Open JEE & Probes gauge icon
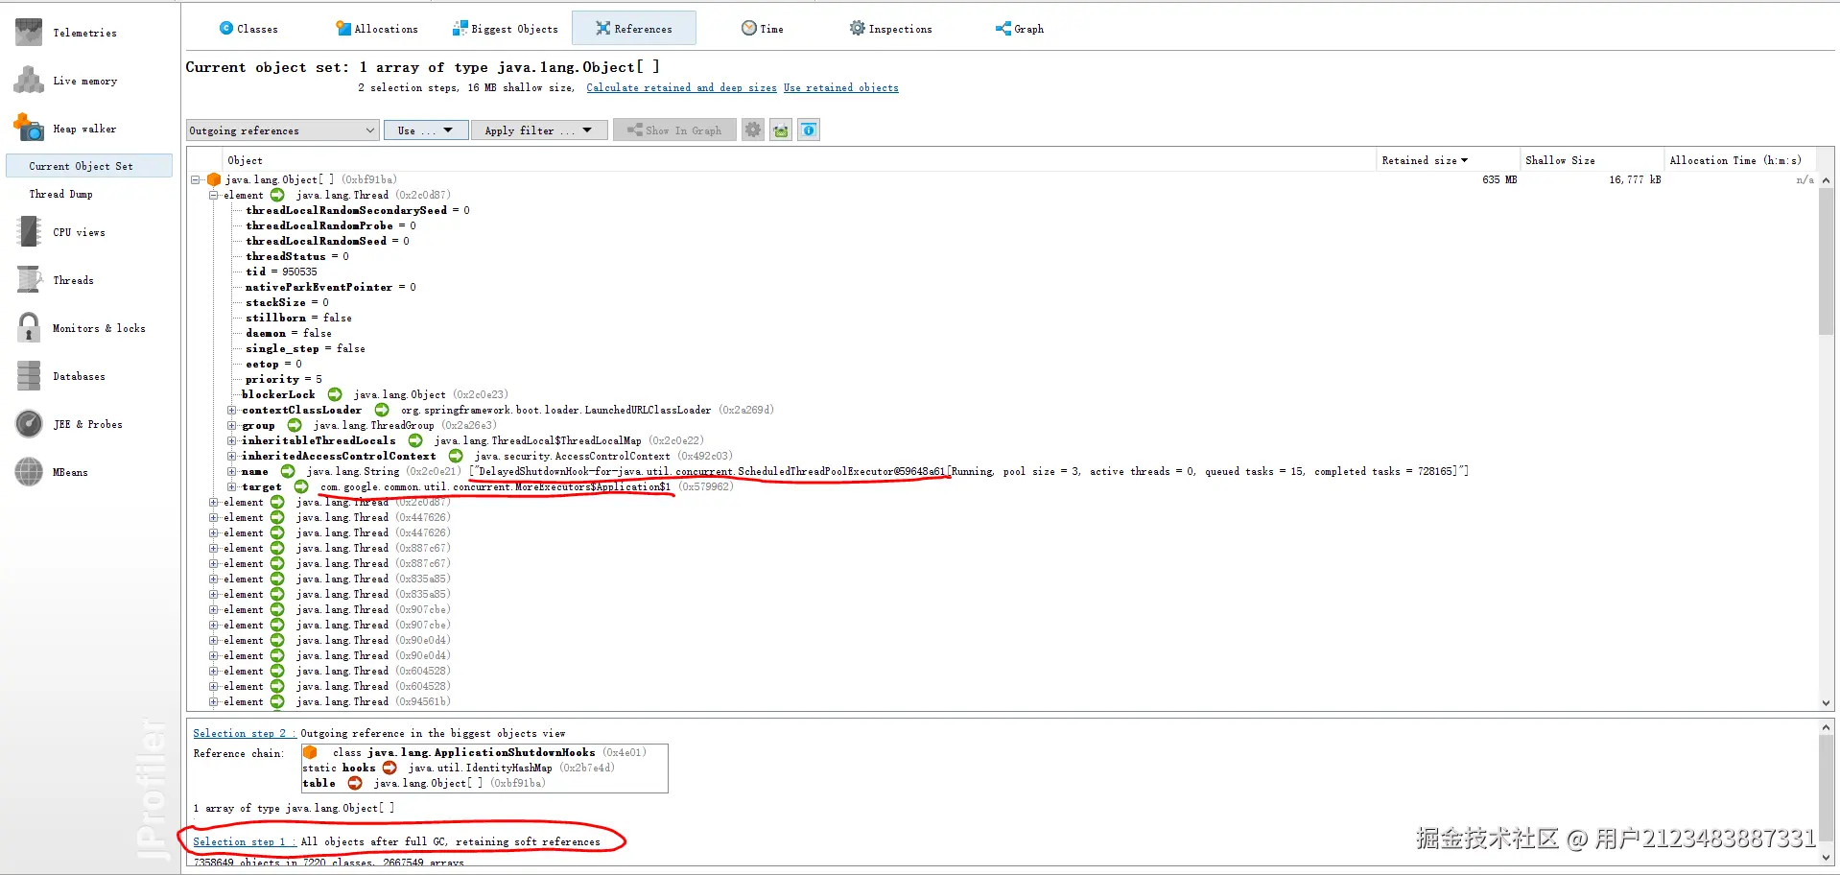 pos(29,424)
